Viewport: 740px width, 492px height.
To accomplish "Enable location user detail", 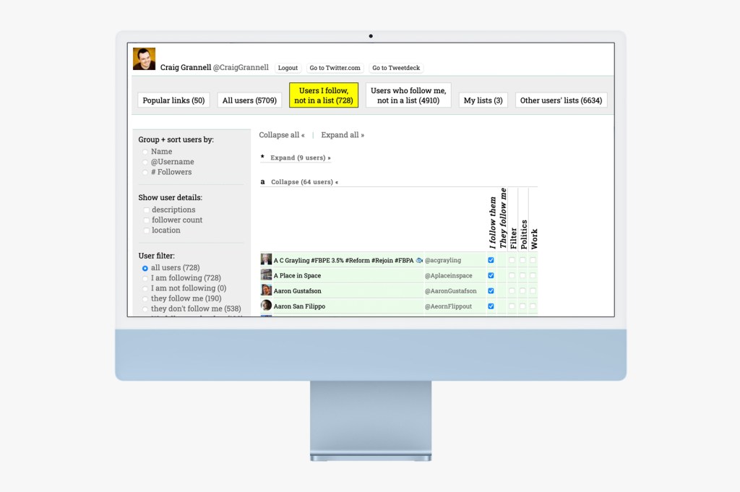I will tap(146, 230).
